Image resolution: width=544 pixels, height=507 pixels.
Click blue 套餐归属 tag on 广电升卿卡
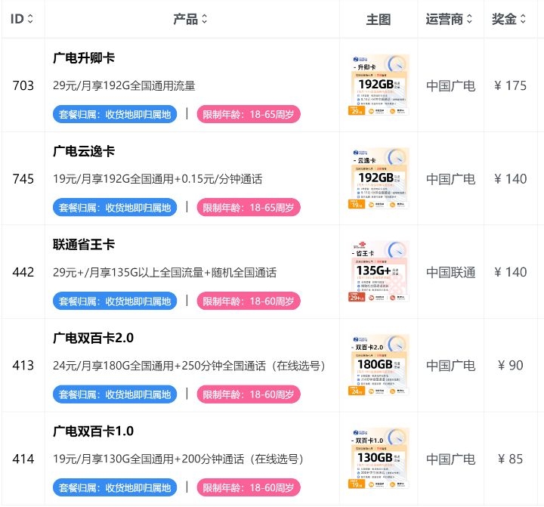pos(115,114)
